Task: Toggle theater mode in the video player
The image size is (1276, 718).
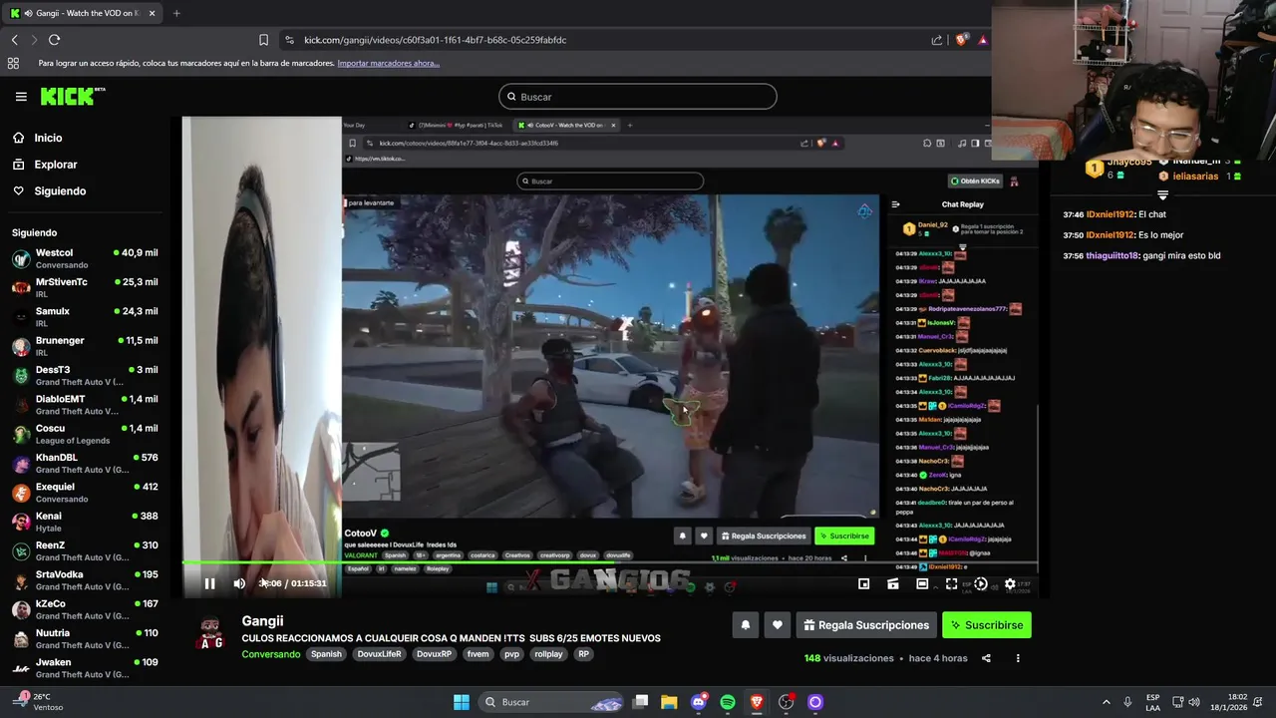Action: [922, 583]
